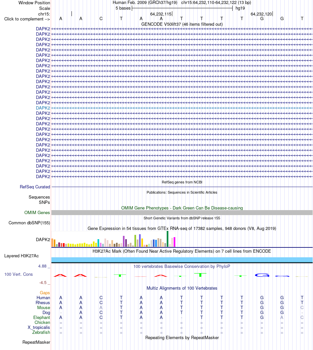
Task: Click the large blue G PhyloP logo letter
Action: 262,275
